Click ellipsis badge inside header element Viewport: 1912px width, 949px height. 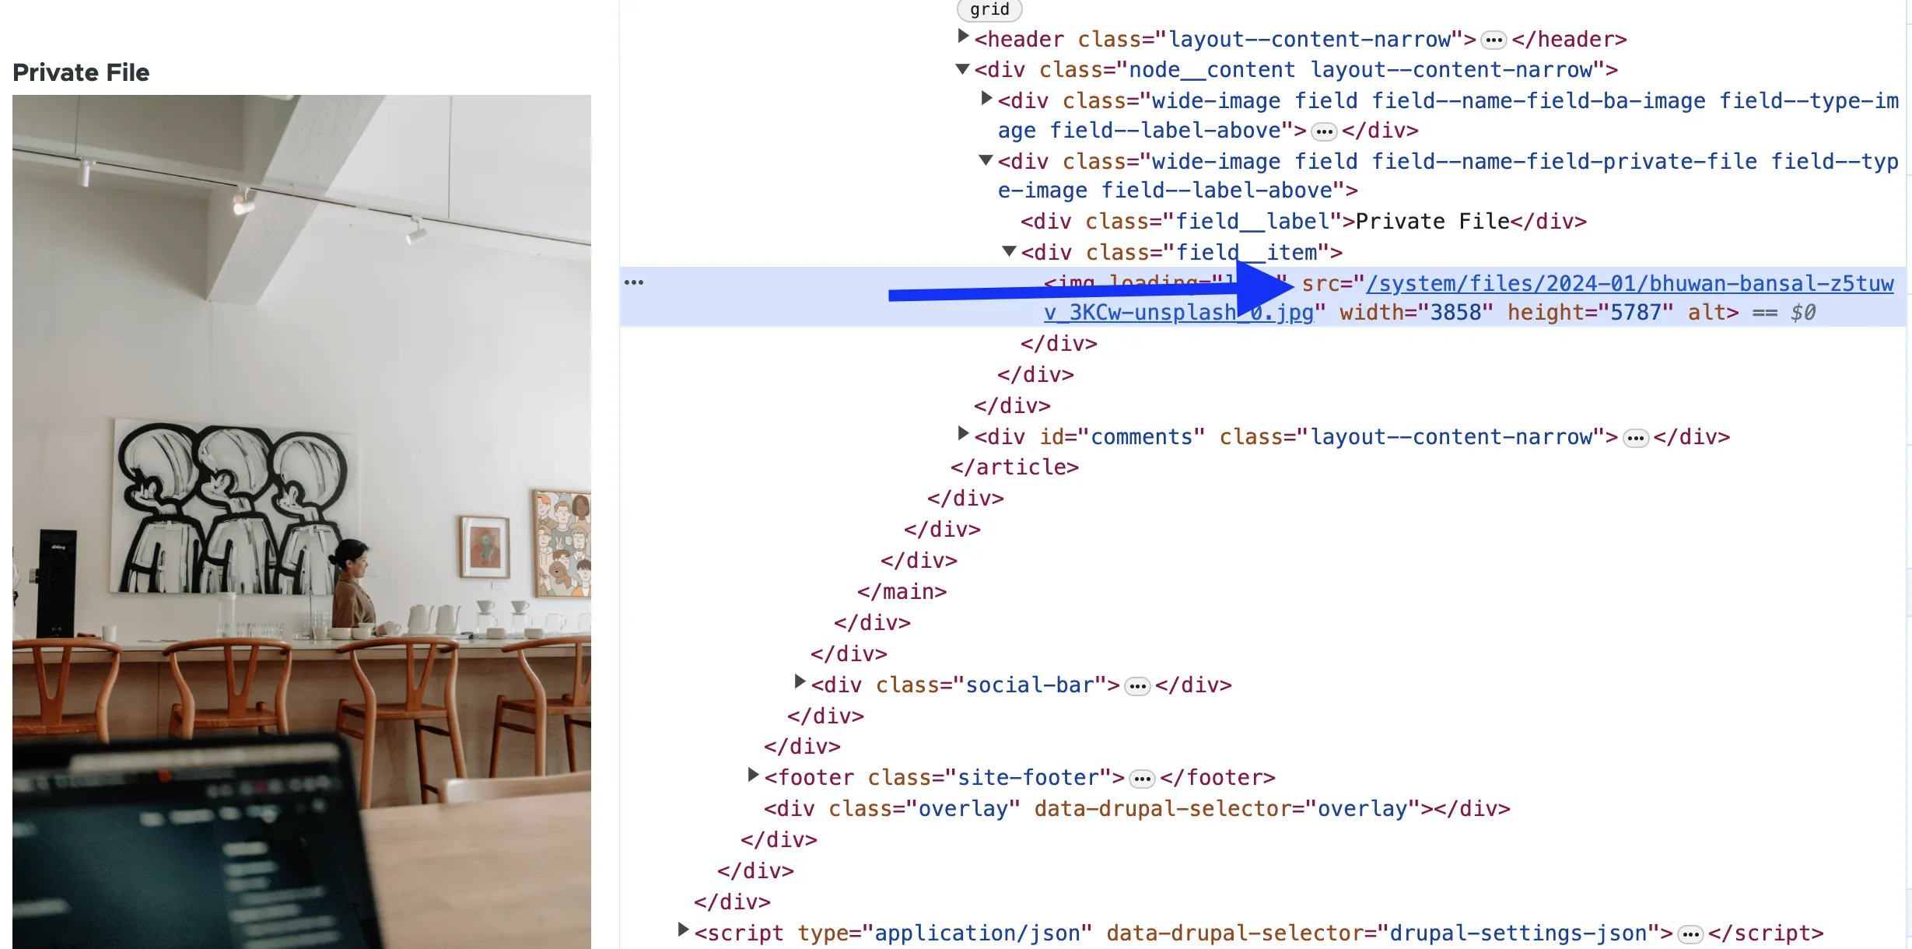1494,40
